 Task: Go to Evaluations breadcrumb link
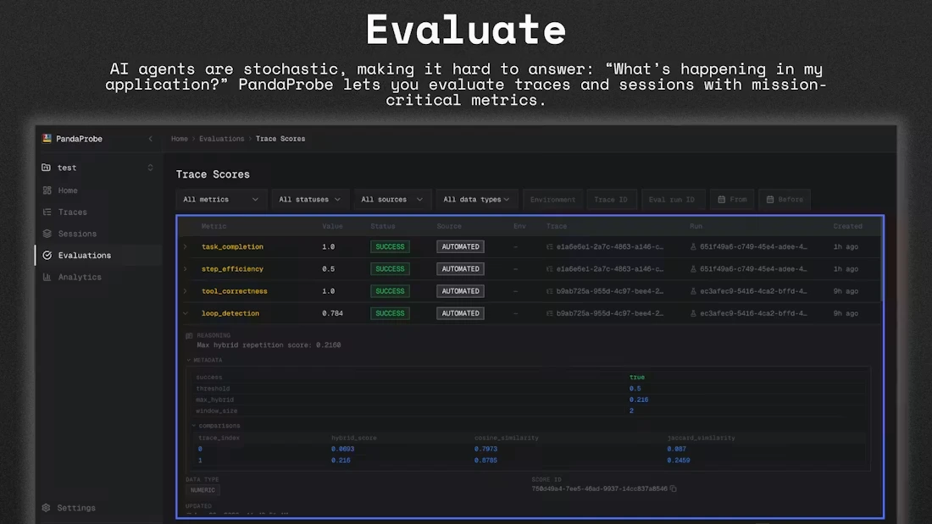click(x=222, y=139)
